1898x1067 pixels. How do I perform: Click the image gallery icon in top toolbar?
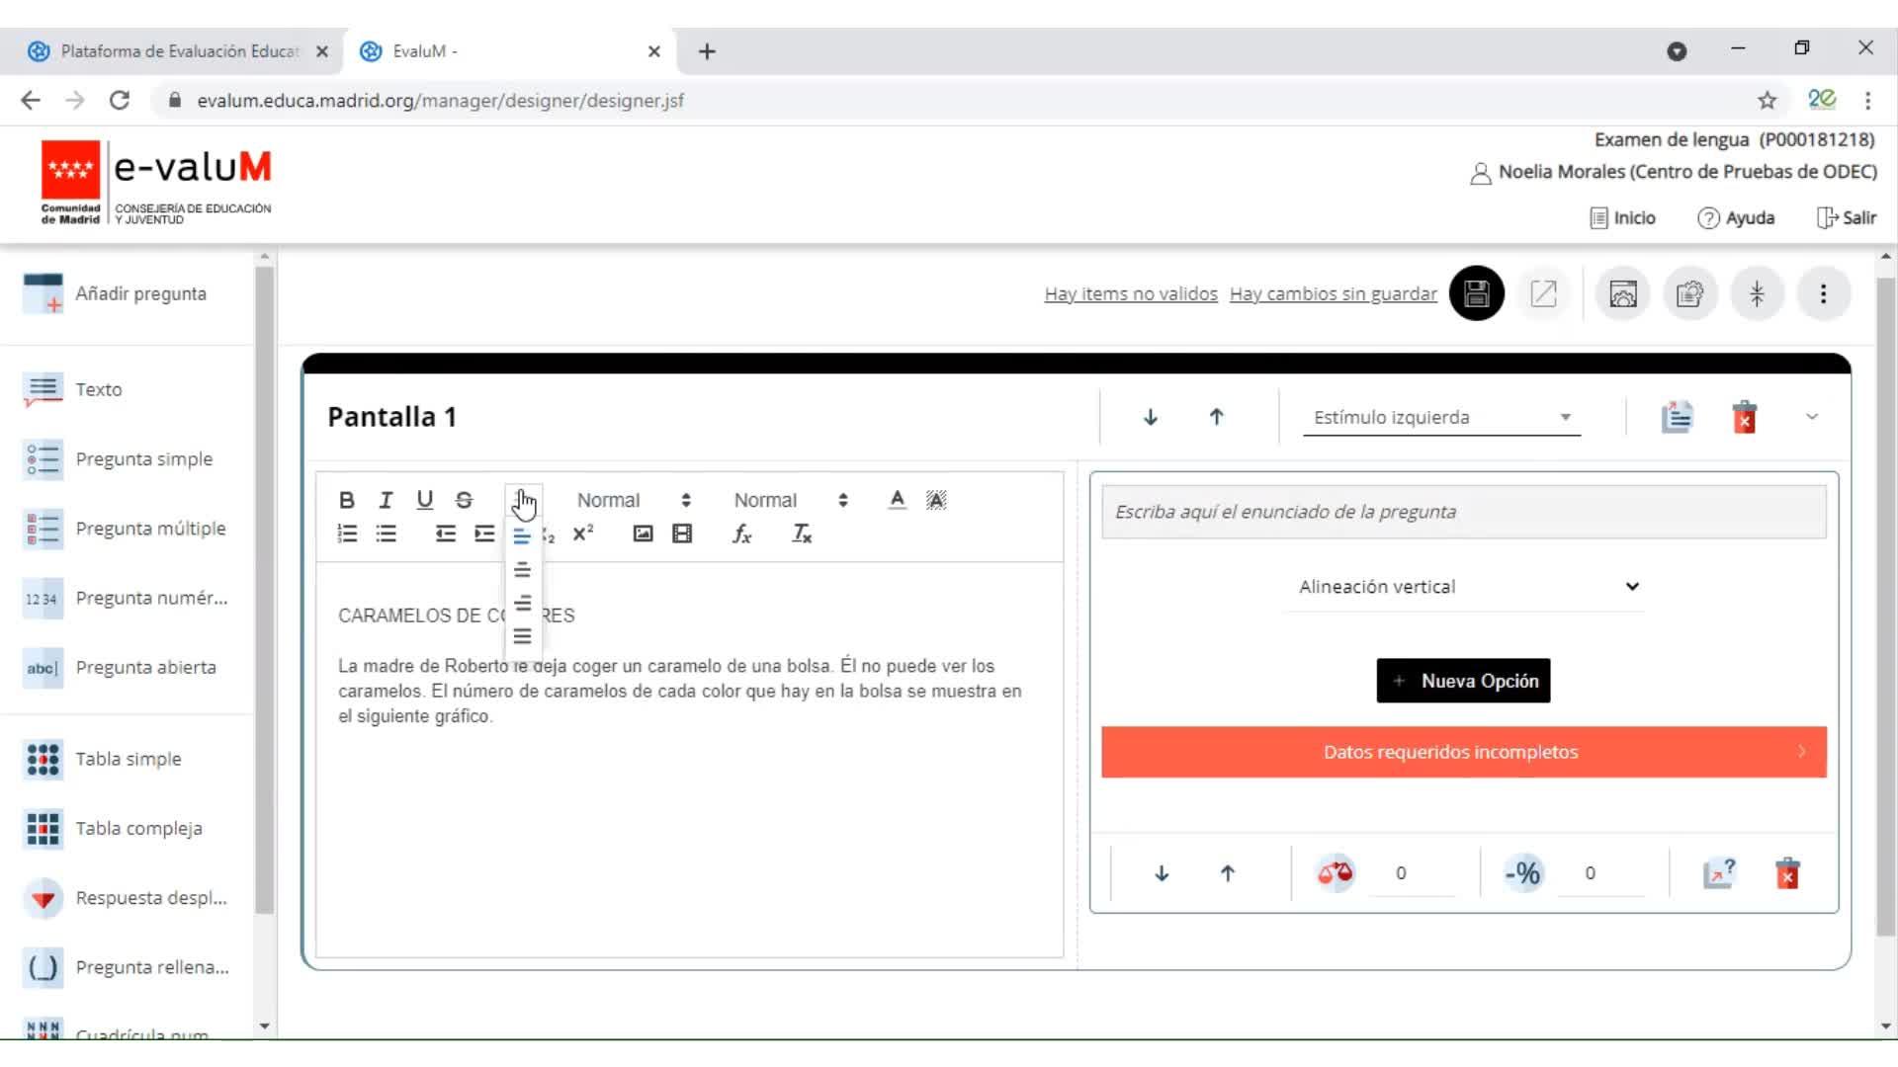tap(1622, 293)
